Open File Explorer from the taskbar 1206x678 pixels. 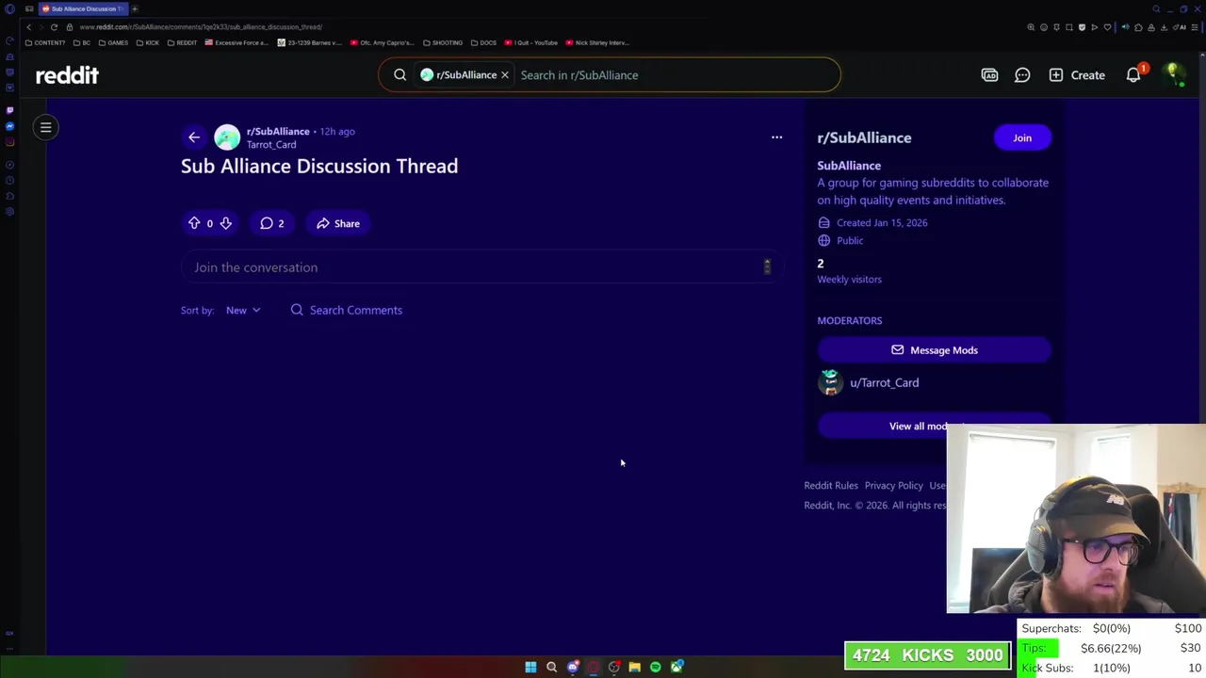pos(634,667)
